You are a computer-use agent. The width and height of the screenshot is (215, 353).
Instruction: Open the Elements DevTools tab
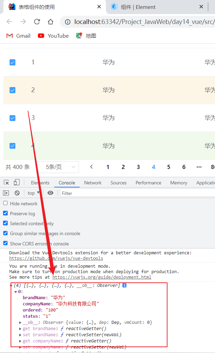point(40,183)
